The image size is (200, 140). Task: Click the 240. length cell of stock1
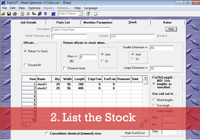tap(79, 84)
